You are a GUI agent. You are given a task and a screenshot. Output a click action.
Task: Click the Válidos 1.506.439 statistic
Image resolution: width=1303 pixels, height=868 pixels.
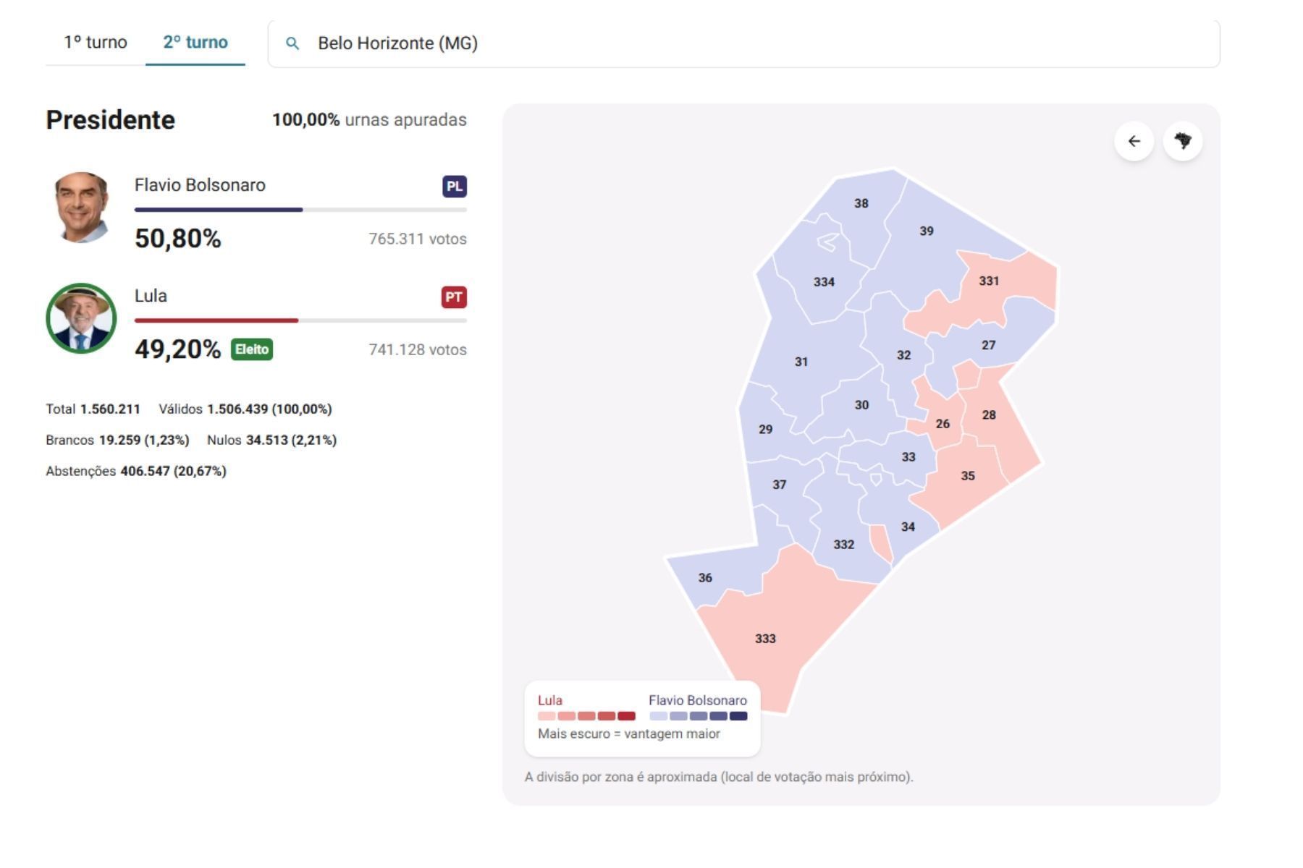245,409
